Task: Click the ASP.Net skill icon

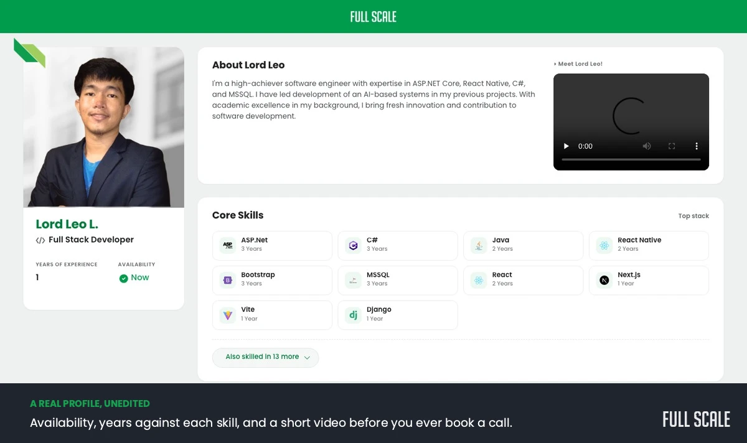Action: click(x=228, y=246)
